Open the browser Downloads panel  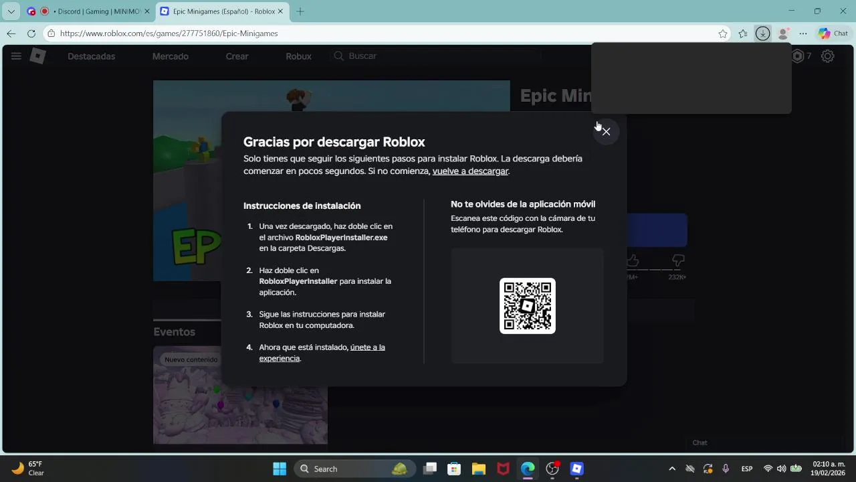pyautogui.click(x=762, y=33)
